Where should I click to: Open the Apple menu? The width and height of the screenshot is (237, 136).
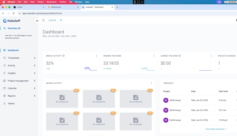tap(3, 2)
